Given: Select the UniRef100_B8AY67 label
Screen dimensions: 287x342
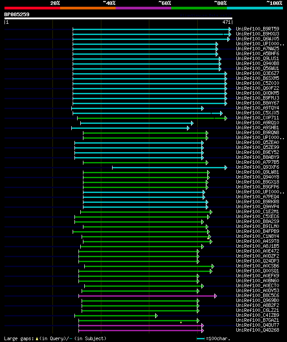Looking at the screenshot, I should pyautogui.click(x=257, y=103).
